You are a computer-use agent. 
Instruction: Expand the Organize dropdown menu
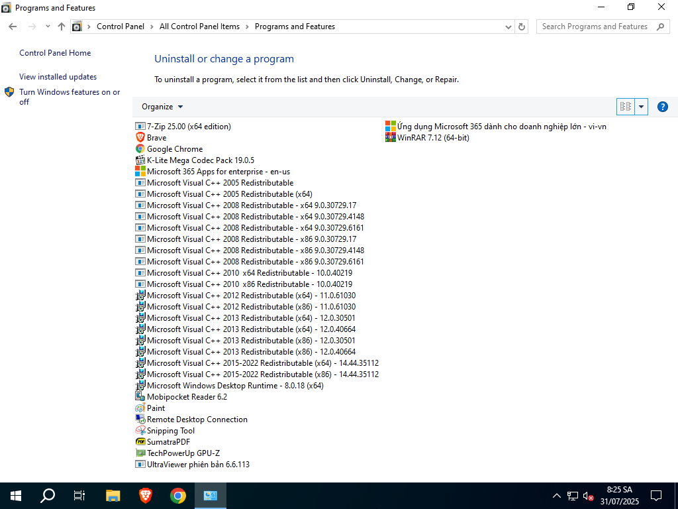coord(162,107)
